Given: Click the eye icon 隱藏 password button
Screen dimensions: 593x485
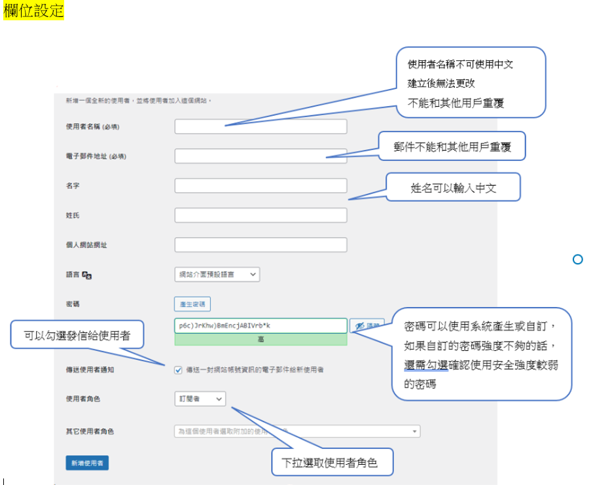Looking at the screenshot, I should pos(367,325).
